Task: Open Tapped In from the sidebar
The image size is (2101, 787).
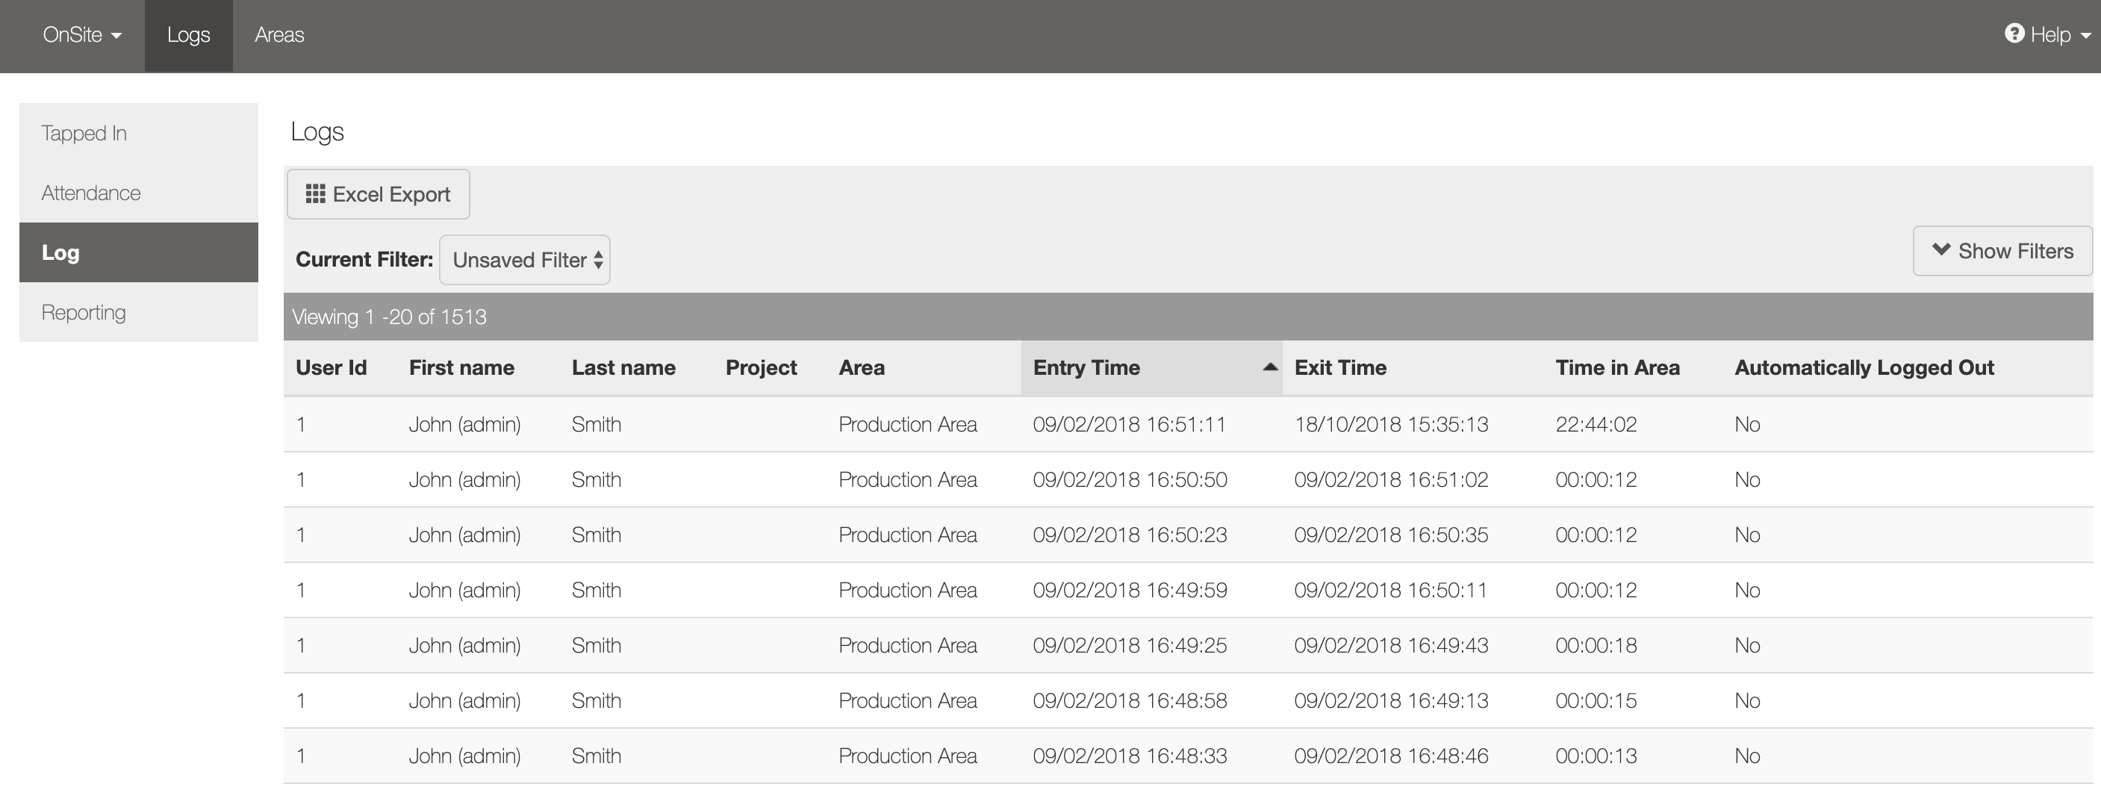Action: (x=84, y=133)
